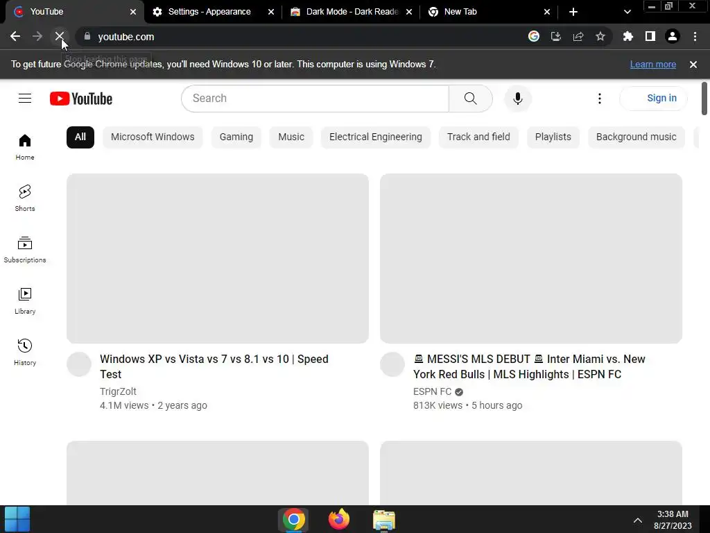Open Subscriptions in YouTube sidebar
Viewport: 710px width, 533px height.
(25, 250)
